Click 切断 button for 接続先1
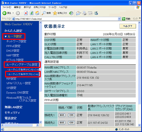The height and width of the screenshot is (132, 142). tap(72, 115)
